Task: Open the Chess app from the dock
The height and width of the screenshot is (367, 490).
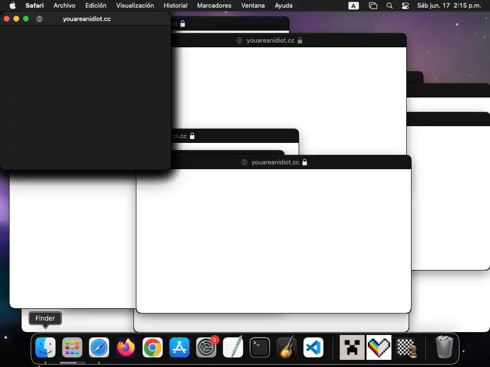Action: coord(406,347)
